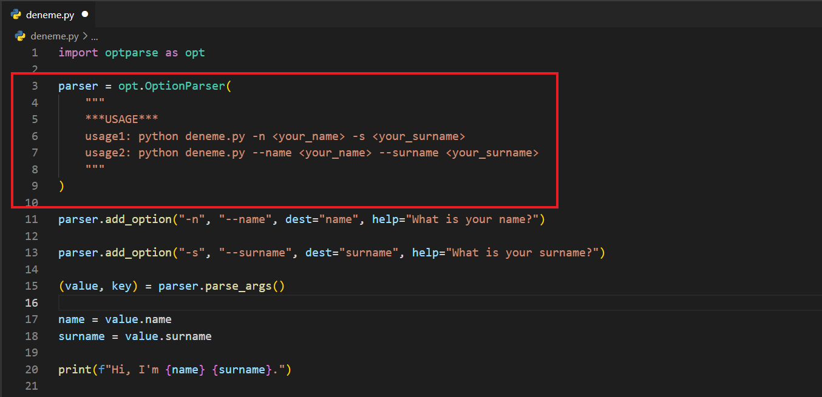Open the deneme.py breadcrumb item

pyautogui.click(x=54, y=36)
